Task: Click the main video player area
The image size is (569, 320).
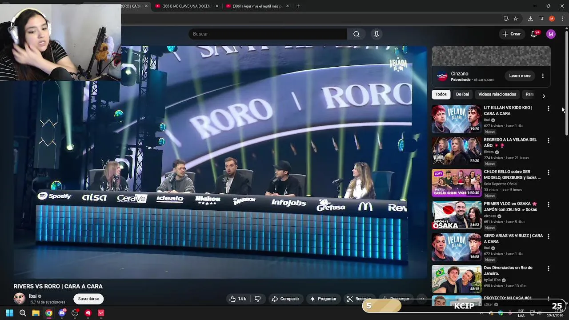Action: tap(220, 162)
